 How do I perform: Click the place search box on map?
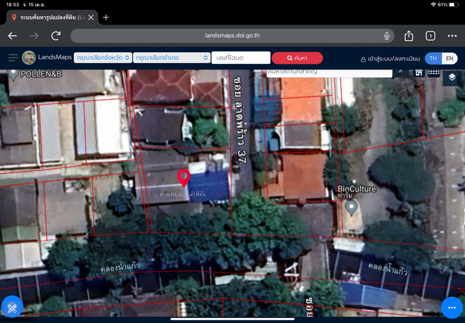[x=329, y=73]
